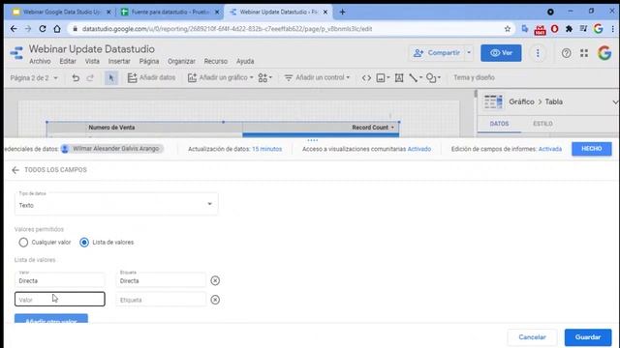Expand the Añadir un gráfico dropdown
This screenshot has height=348, width=620.
pos(252,77)
